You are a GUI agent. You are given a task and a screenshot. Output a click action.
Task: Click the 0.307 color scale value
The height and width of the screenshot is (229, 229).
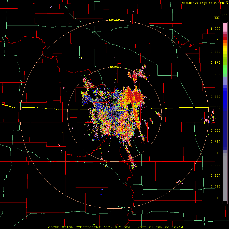tap(216, 175)
